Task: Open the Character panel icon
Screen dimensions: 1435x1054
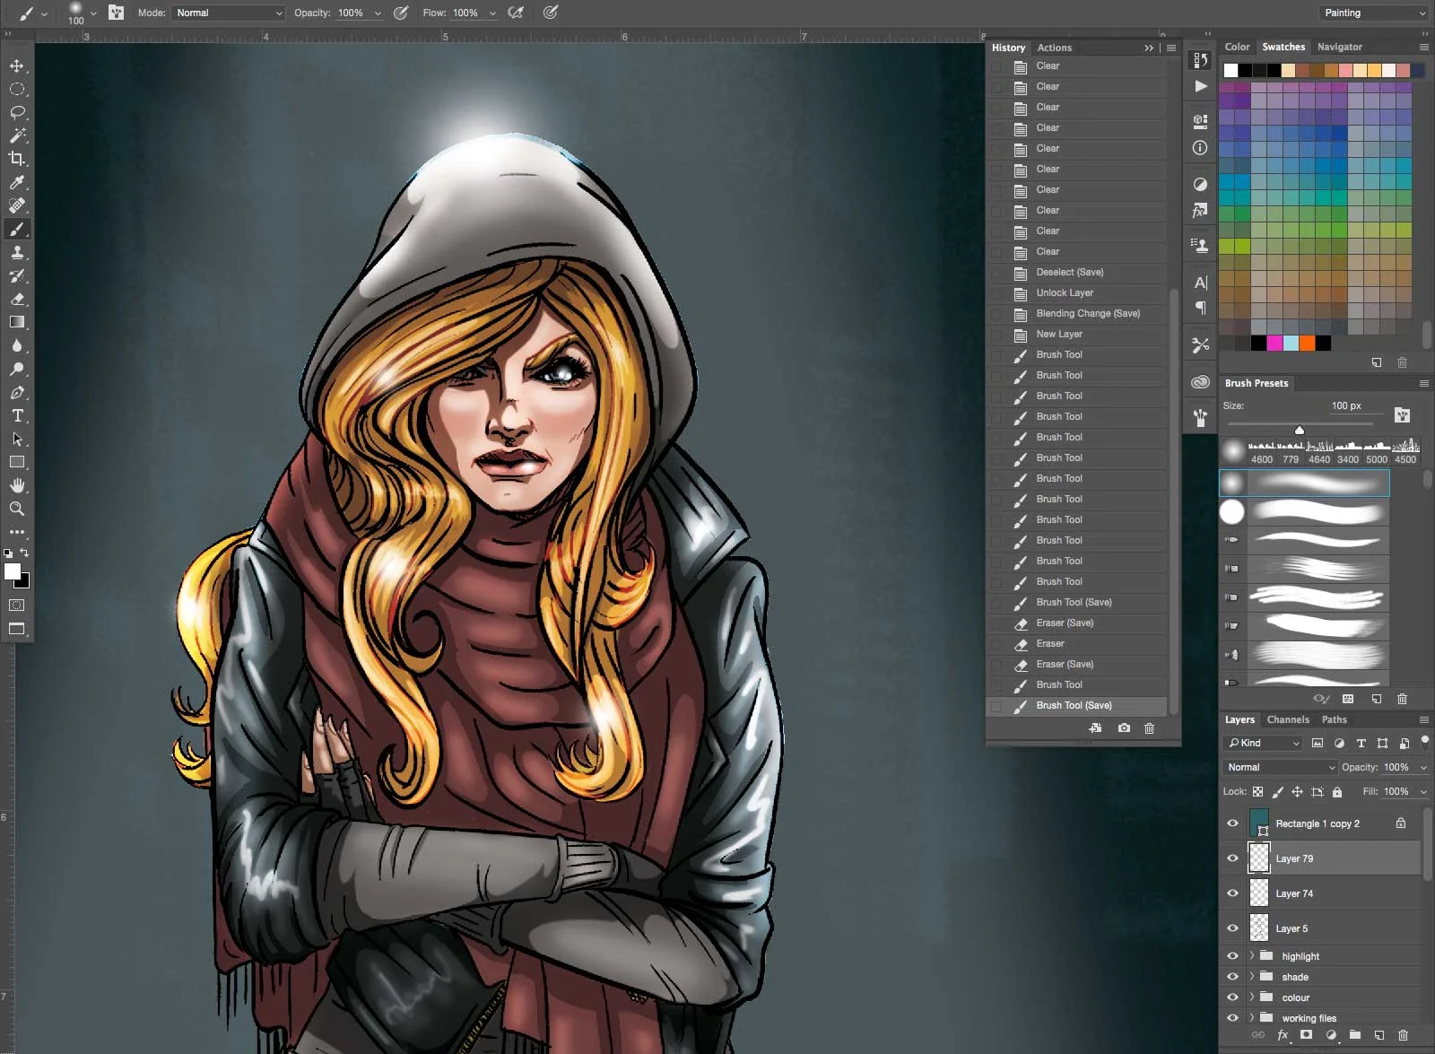Action: (1201, 283)
